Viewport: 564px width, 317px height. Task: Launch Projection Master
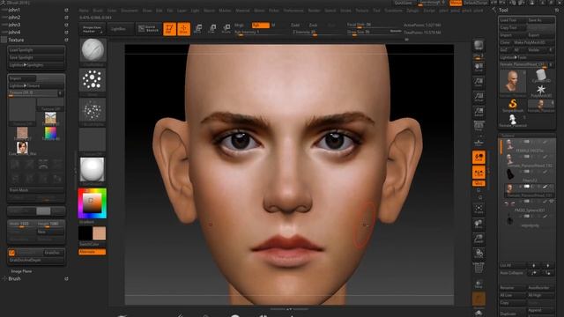tap(92, 29)
